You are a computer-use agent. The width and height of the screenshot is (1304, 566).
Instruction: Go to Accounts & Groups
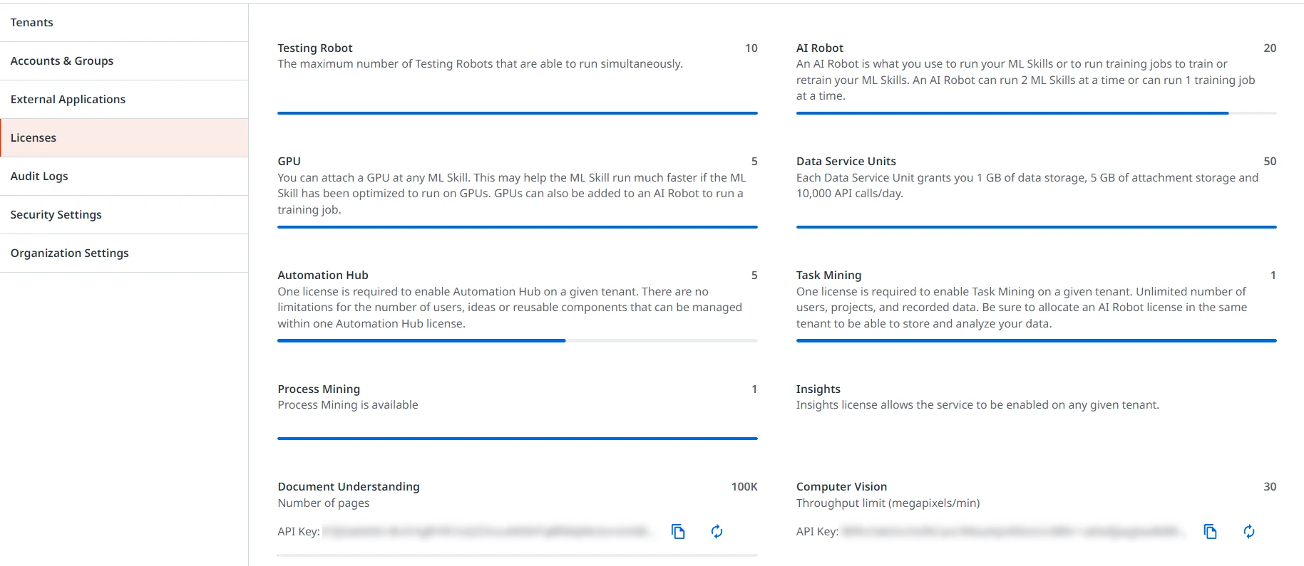(x=124, y=61)
